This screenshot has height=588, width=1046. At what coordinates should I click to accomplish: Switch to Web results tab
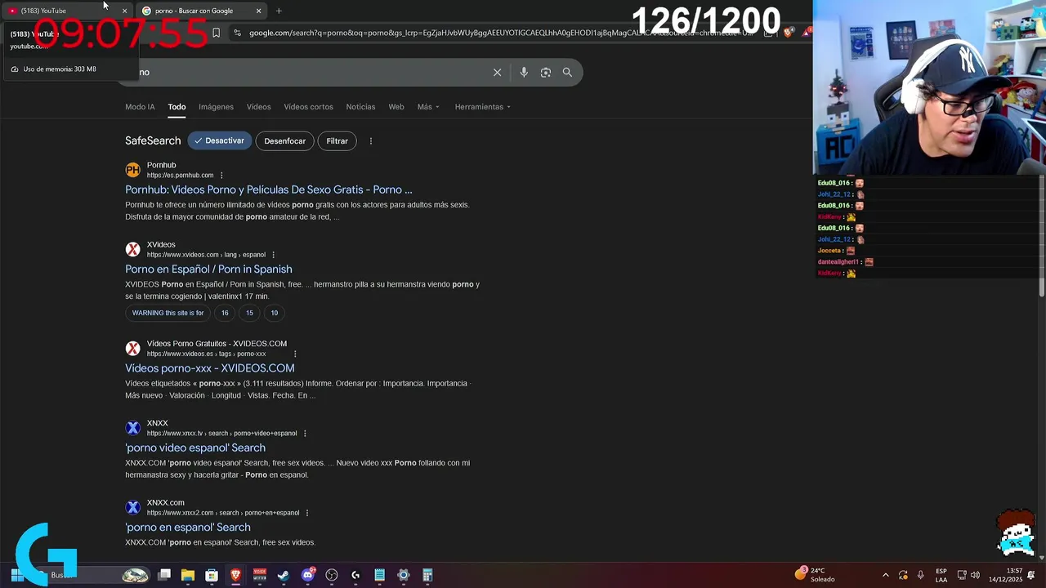396,107
